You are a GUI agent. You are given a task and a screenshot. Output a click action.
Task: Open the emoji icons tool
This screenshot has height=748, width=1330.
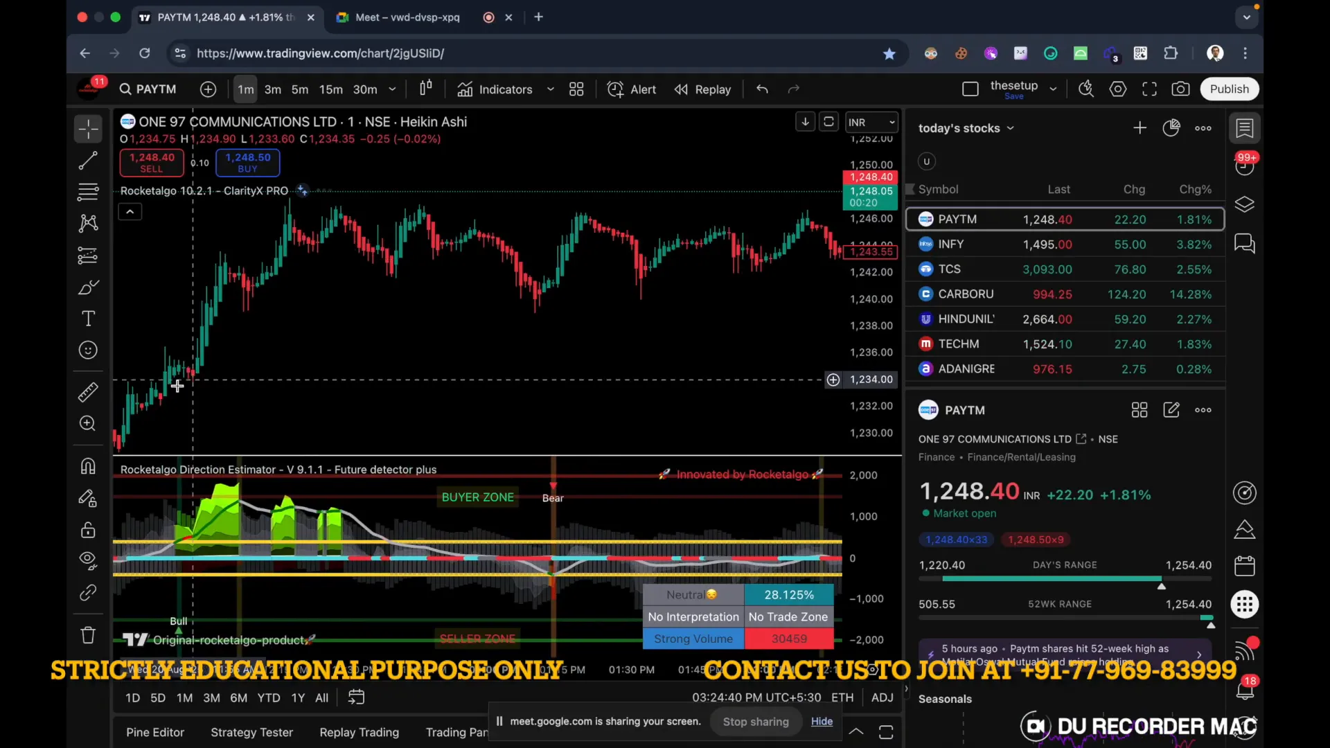point(88,350)
